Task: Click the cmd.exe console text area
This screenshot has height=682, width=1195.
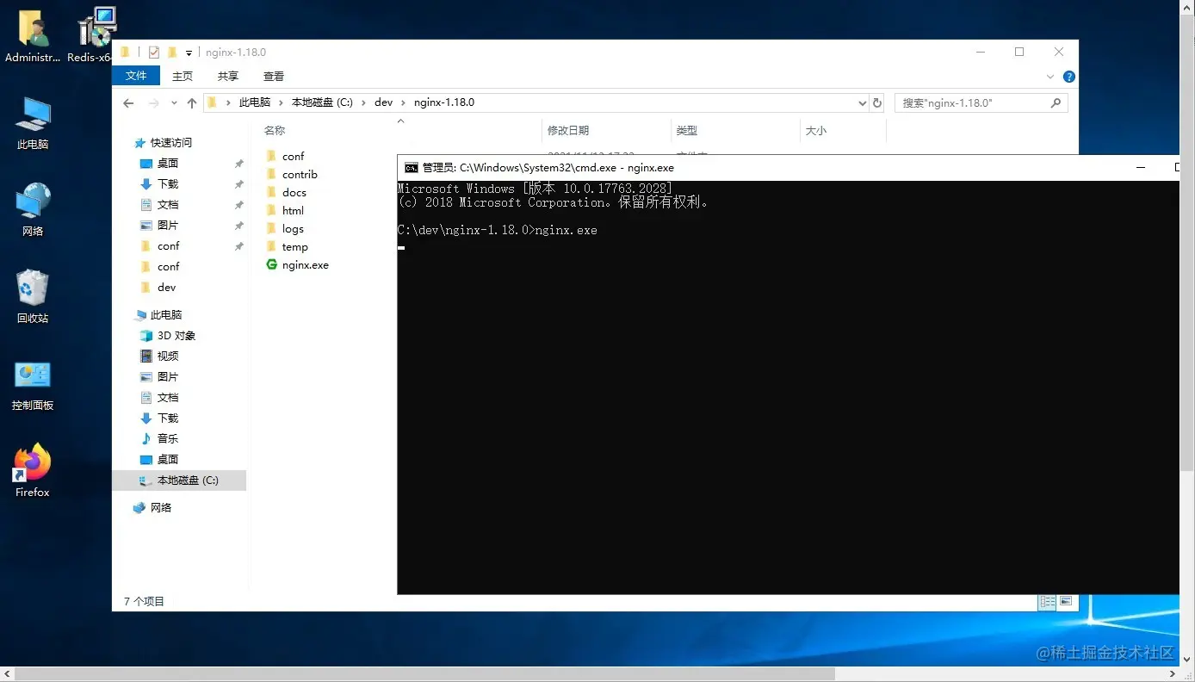Action: (x=788, y=387)
